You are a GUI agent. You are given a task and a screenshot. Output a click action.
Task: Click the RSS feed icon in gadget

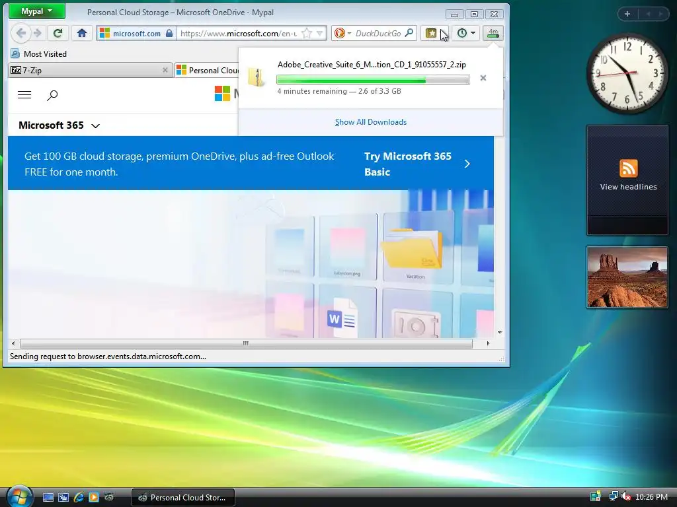[628, 168]
